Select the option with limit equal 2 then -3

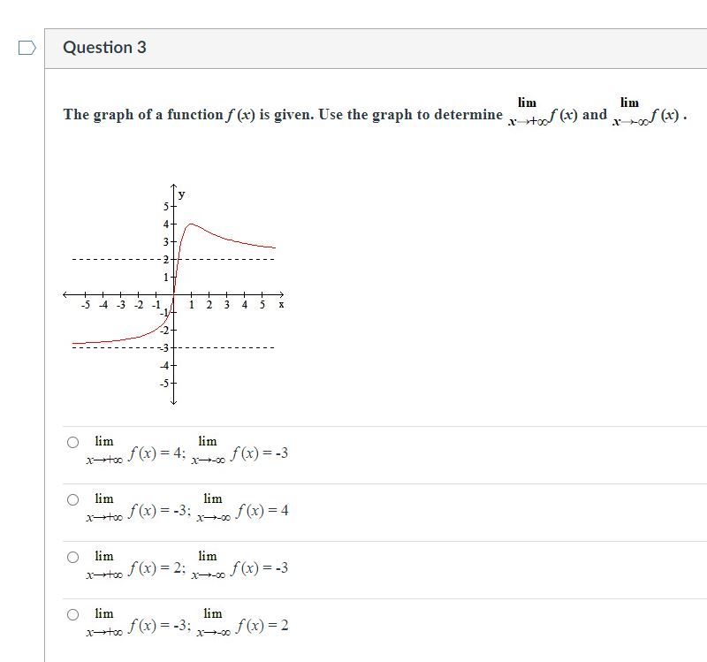pos(72,558)
